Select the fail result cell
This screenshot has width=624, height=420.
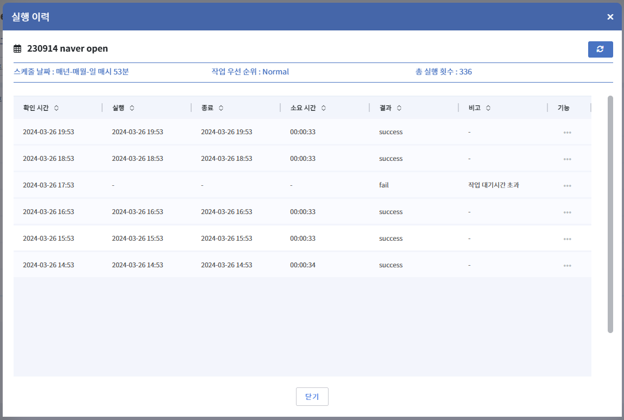(383, 185)
